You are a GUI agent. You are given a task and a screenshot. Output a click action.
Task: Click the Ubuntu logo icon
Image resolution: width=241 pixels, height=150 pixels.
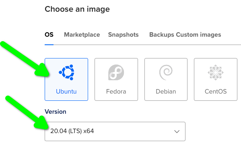[x=66, y=73]
